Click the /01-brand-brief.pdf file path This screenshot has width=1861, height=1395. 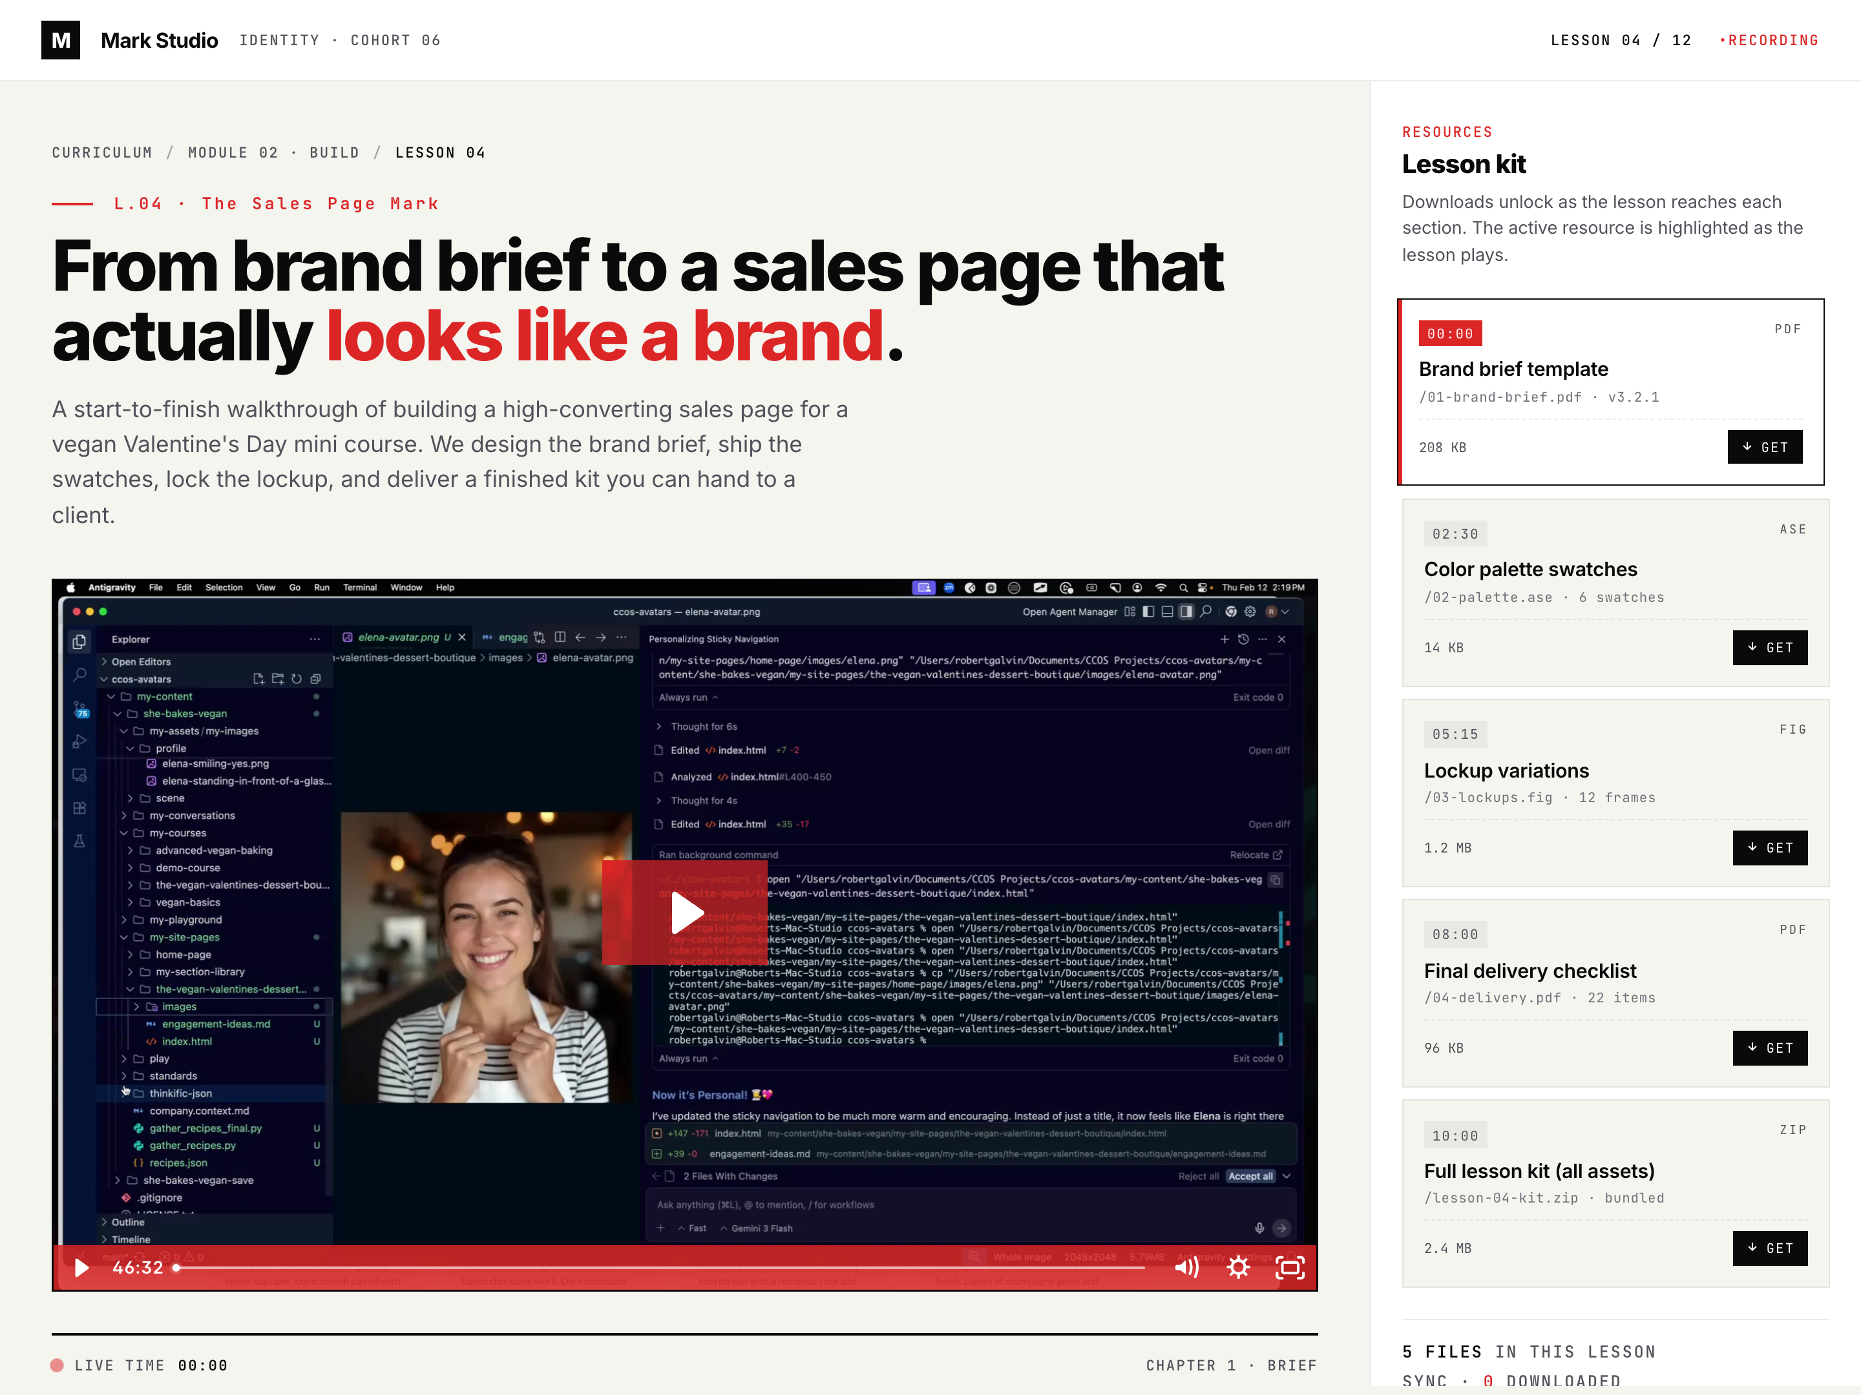click(1500, 397)
